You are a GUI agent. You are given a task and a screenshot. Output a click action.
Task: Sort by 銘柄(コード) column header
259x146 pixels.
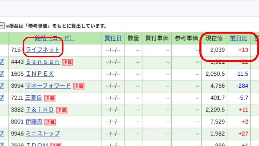click(55, 38)
